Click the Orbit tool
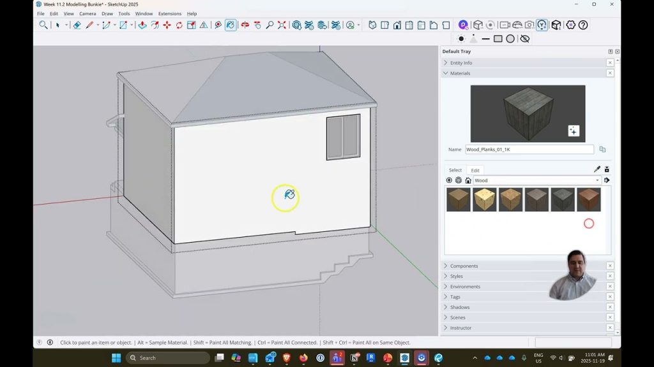The width and height of the screenshot is (654, 367). (x=245, y=25)
